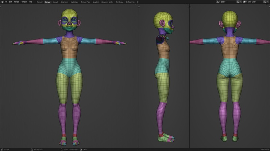Viewport: 270px width, 151px height.
Task: Click the new scene icon
Action: click(238, 2)
